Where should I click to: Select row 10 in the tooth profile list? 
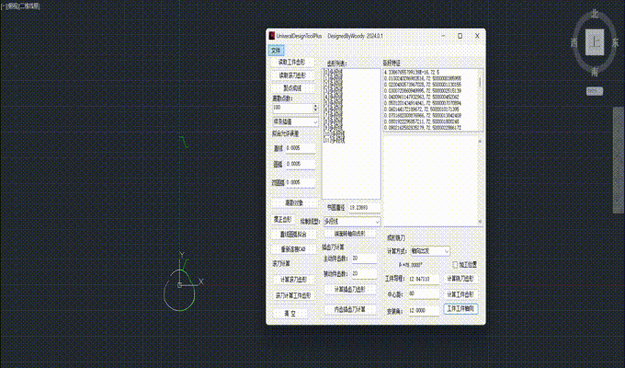(x=335, y=135)
